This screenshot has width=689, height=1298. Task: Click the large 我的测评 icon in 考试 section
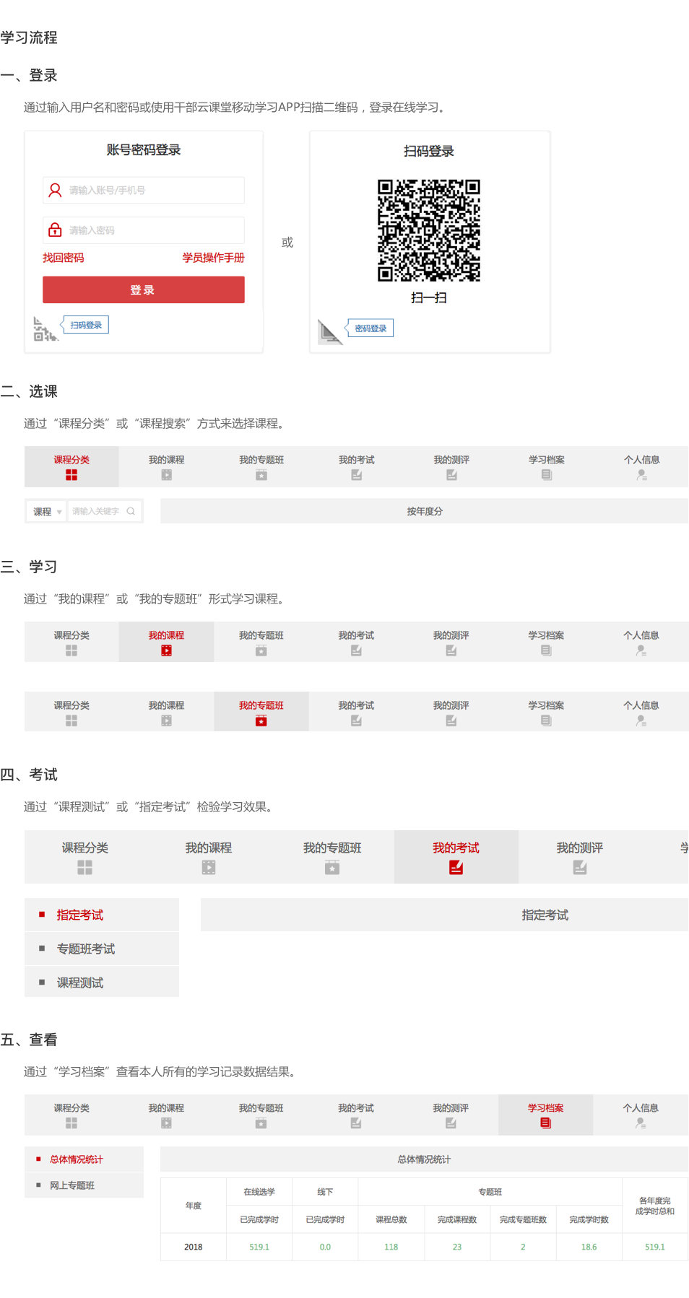coord(579,867)
